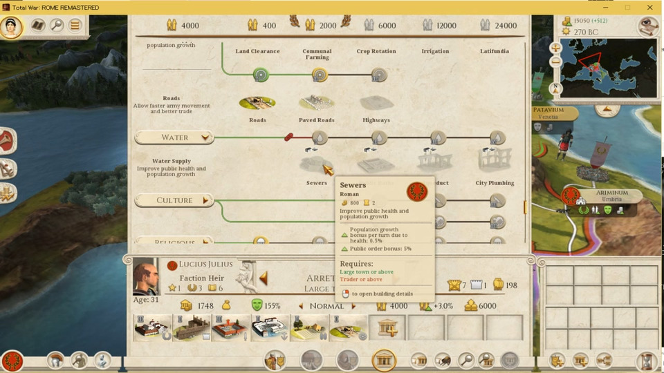
Task: Select the Ariminum settlement label
Action: pos(611,195)
